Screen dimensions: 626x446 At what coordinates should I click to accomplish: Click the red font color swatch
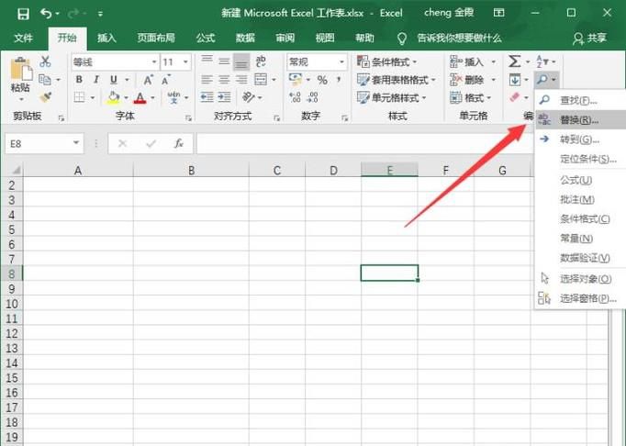[x=140, y=98]
